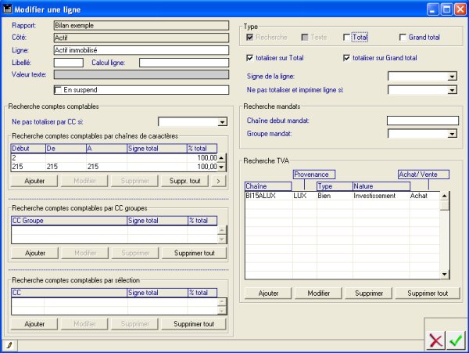
Task: Enable the En suspend checkbox
Action: click(58, 90)
